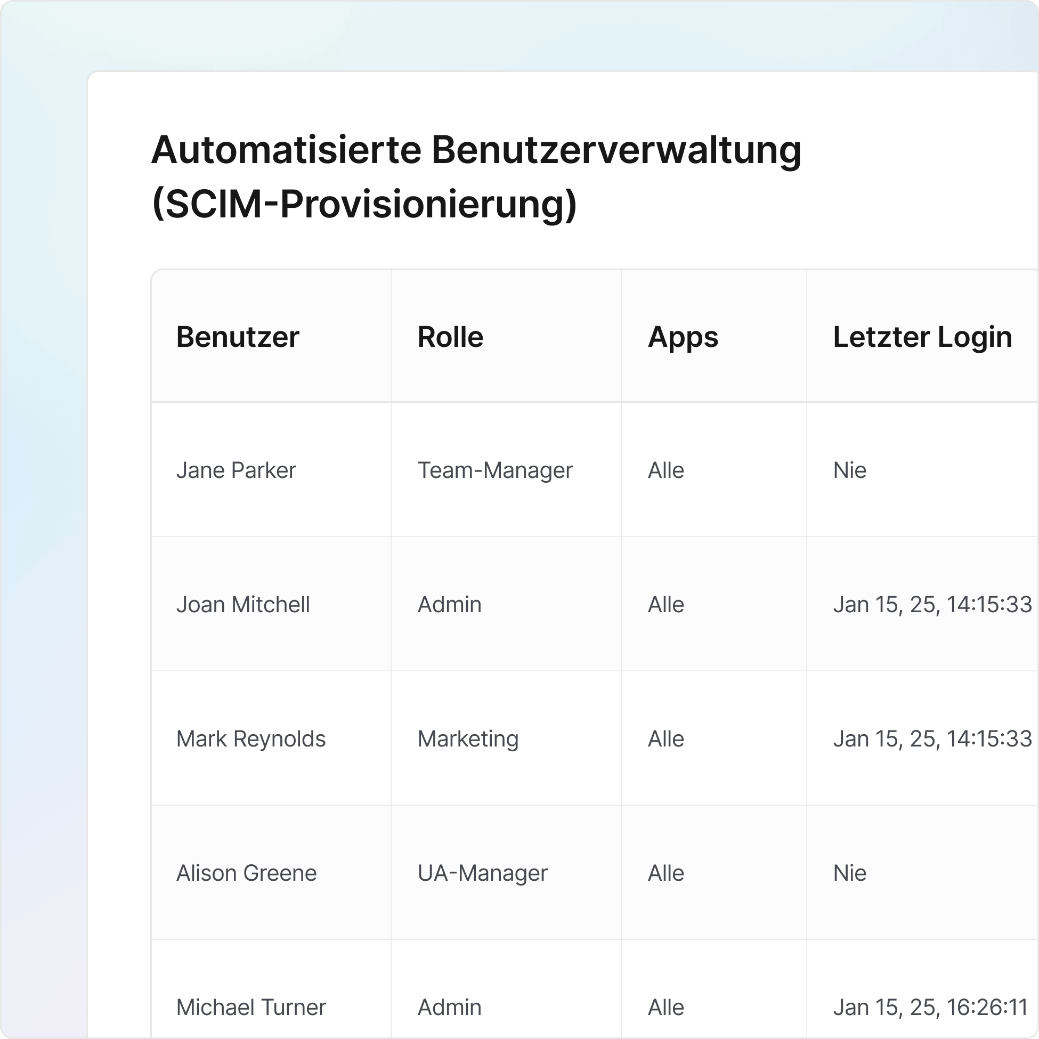Image resolution: width=1039 pixels, height=1039 pixels.
Task: Open Mark Reynolds user entry
Action: point(250,739)
